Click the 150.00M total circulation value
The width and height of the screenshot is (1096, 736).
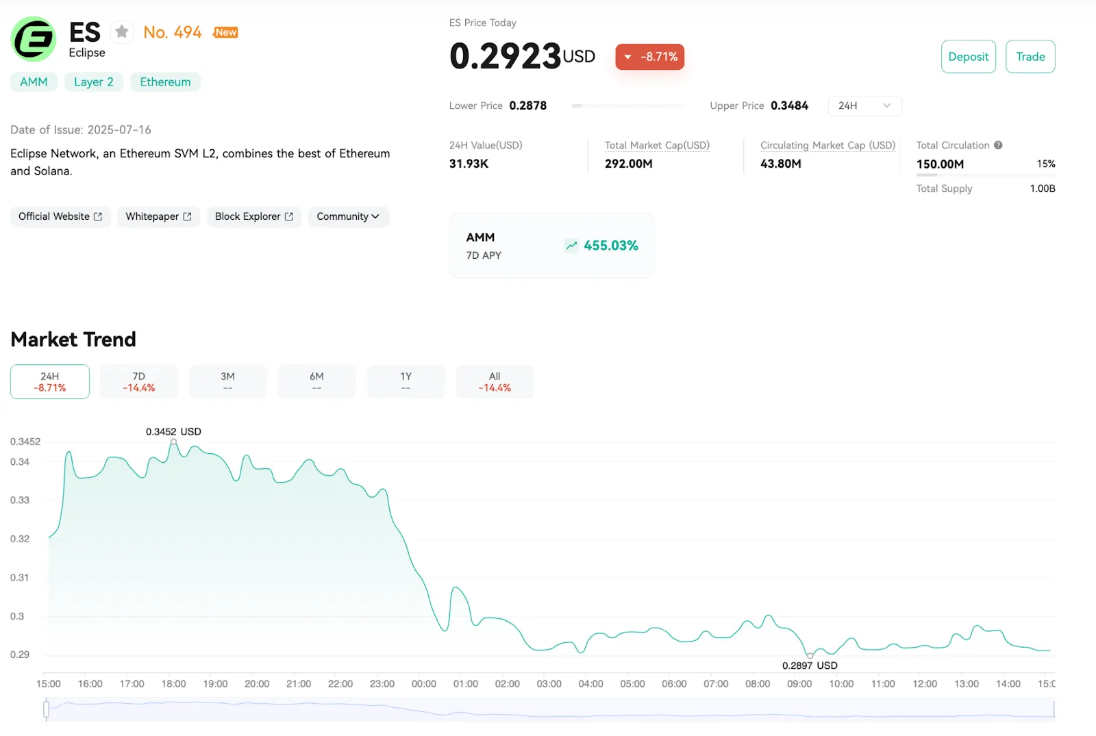click(x=940, y=164)
